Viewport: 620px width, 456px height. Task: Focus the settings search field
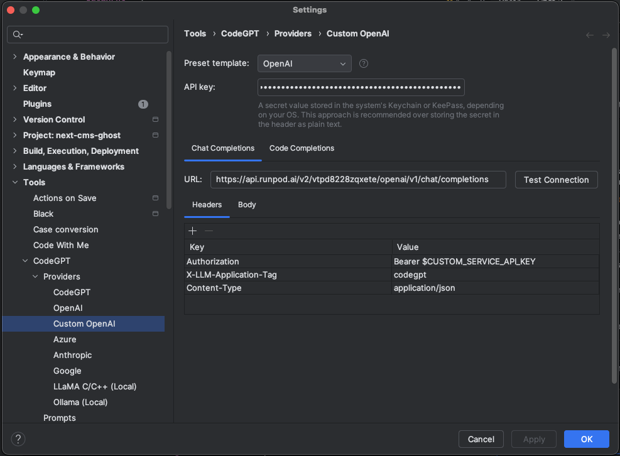(x=88, y=35)
